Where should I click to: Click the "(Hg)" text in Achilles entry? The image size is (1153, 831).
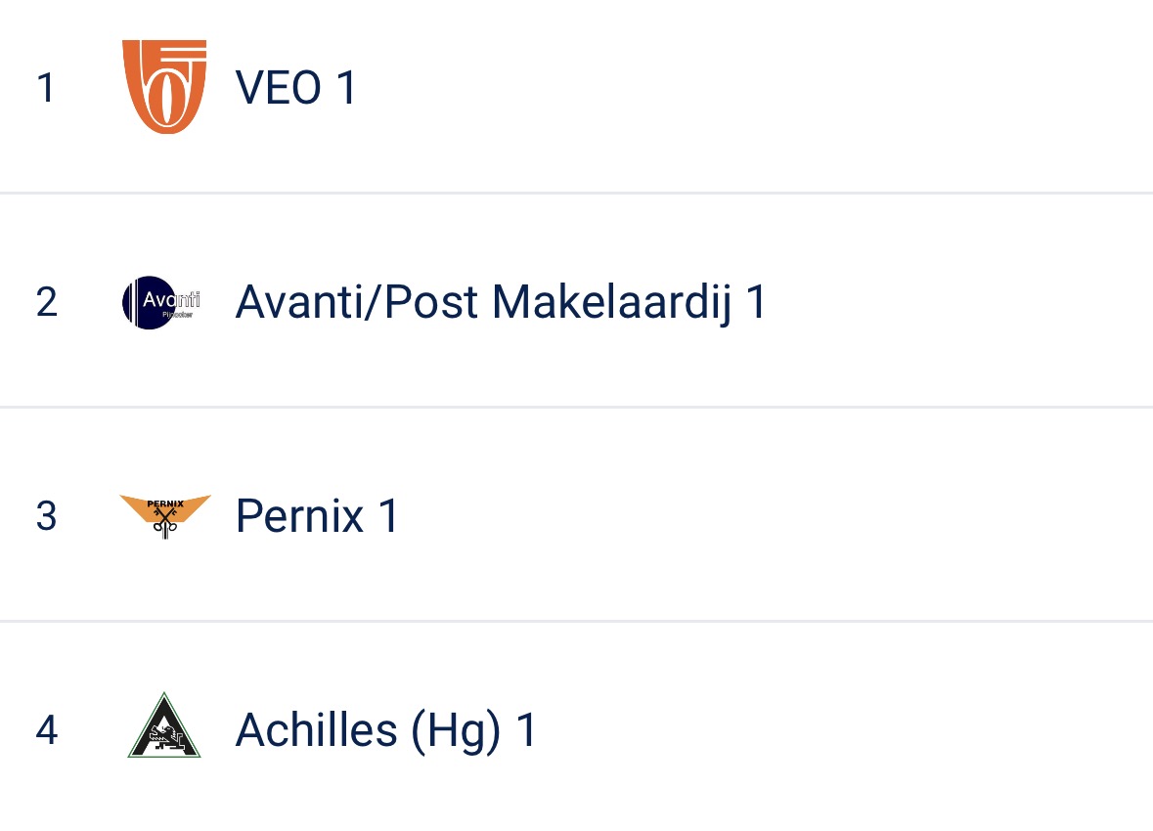click(x=456, y=731)
